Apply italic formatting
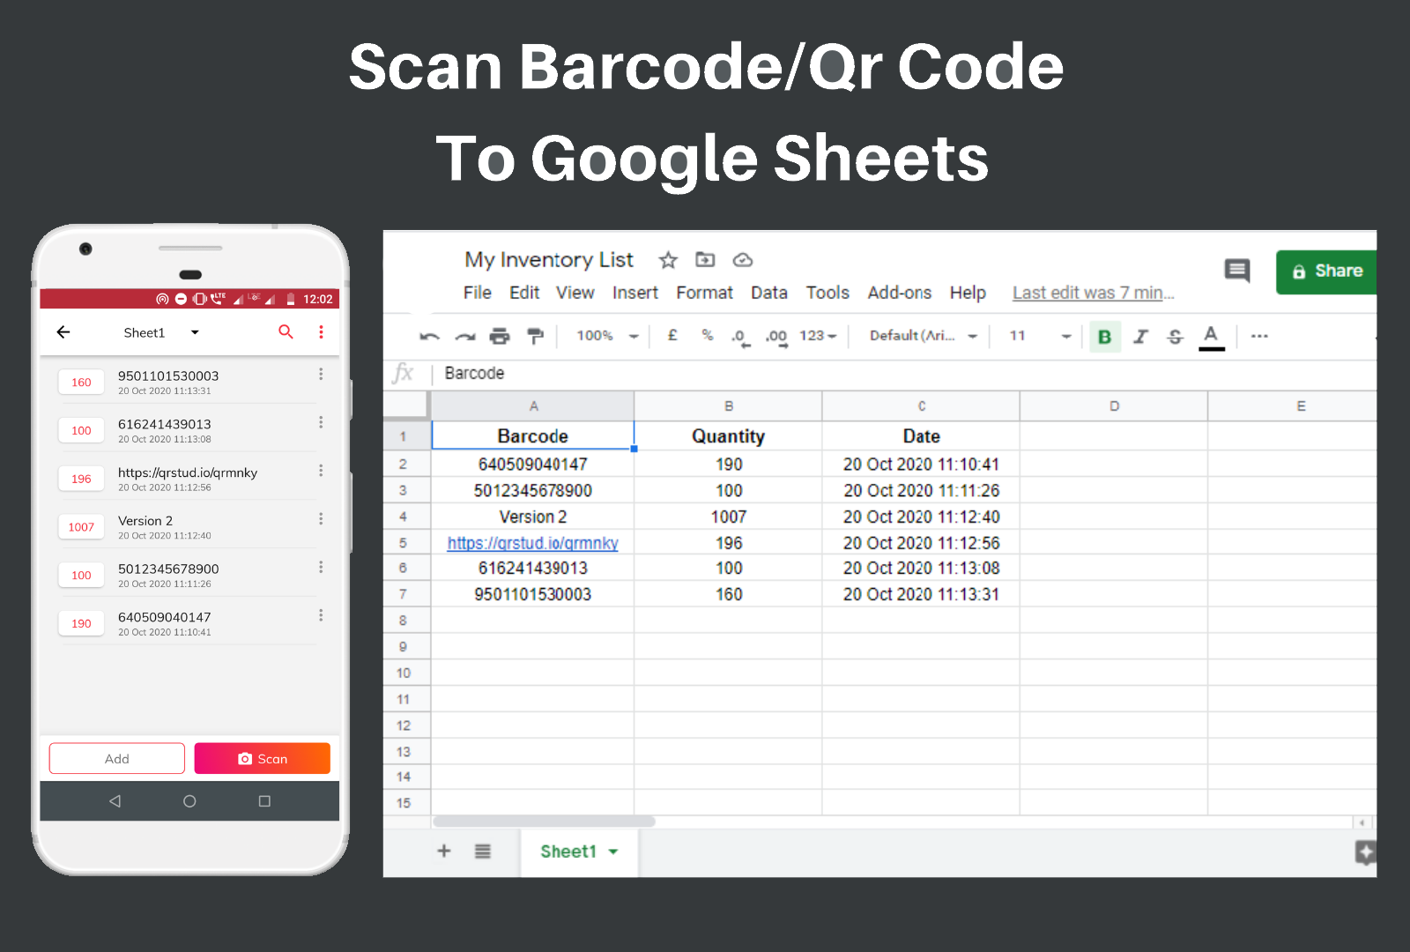This screenshot has width=1410, height=952. (1140, 336)
